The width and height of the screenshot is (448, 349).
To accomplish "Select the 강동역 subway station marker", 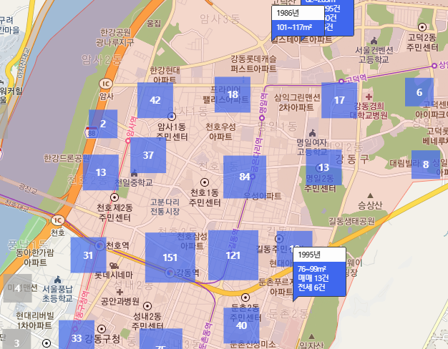I will pos(170,272).
